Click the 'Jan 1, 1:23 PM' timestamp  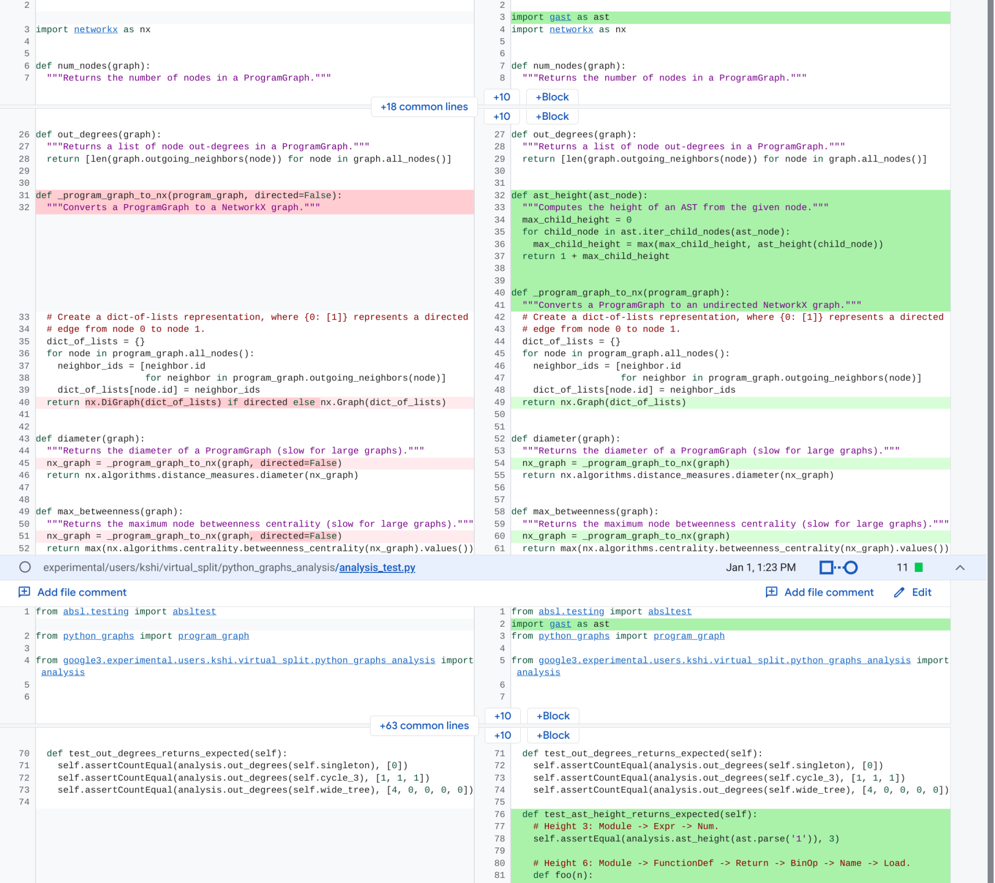pos(761,567)
